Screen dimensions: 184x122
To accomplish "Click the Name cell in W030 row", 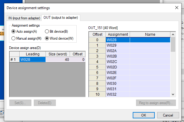I will (150, 84).
